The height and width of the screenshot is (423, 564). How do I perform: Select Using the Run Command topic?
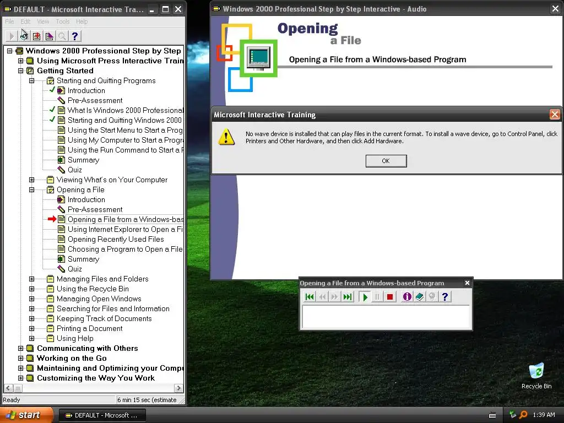pyautogui.click(x=125, y=150)
